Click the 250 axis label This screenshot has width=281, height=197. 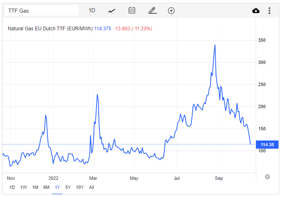(x=262, y=84)
